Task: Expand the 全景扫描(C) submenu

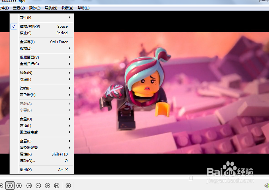Action: pos(42,64)
